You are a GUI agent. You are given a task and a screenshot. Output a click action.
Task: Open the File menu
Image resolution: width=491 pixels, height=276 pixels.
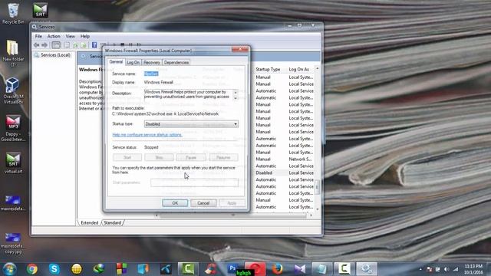[38, 36]
